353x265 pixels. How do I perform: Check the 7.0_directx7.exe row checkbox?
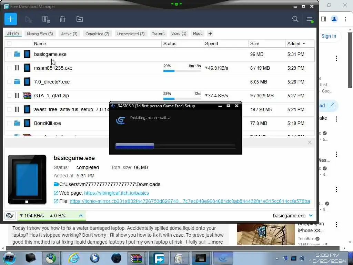point(9,81)
